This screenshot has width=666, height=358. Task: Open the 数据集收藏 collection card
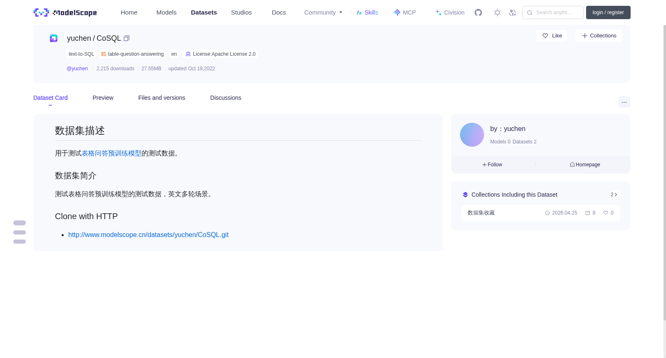[x=540, y=213]
